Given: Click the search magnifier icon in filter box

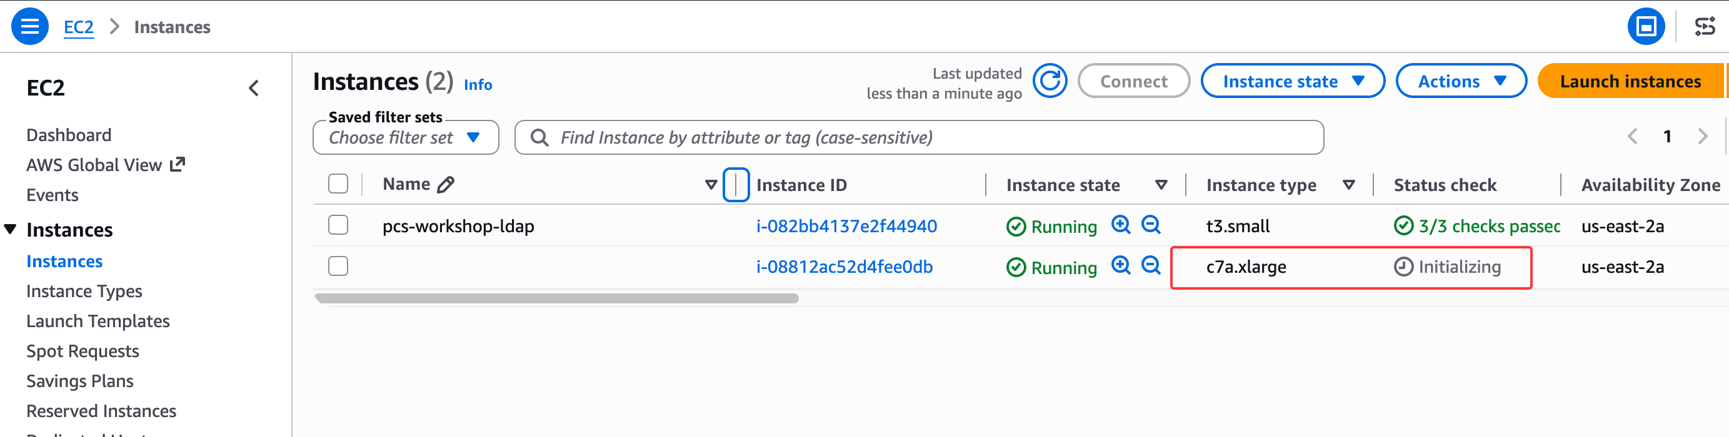Looking at the screenshot, I should [539, 137].
